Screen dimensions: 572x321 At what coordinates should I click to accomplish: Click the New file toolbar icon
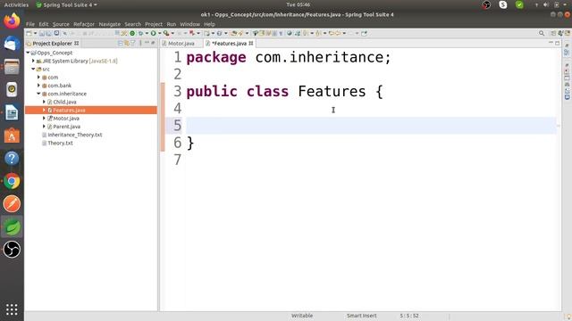pyautogui.click(x=29, y=33)
